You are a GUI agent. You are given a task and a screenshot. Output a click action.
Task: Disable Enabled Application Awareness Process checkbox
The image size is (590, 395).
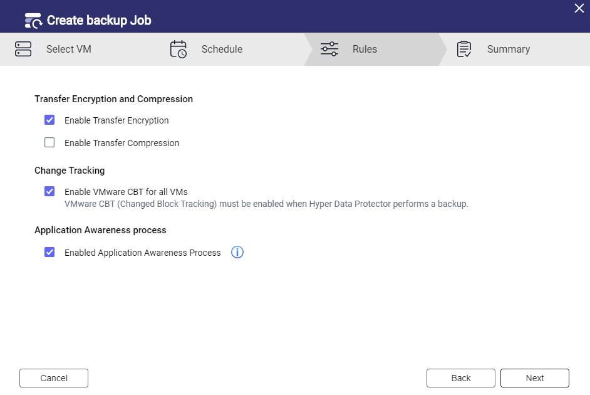[49, 252]
